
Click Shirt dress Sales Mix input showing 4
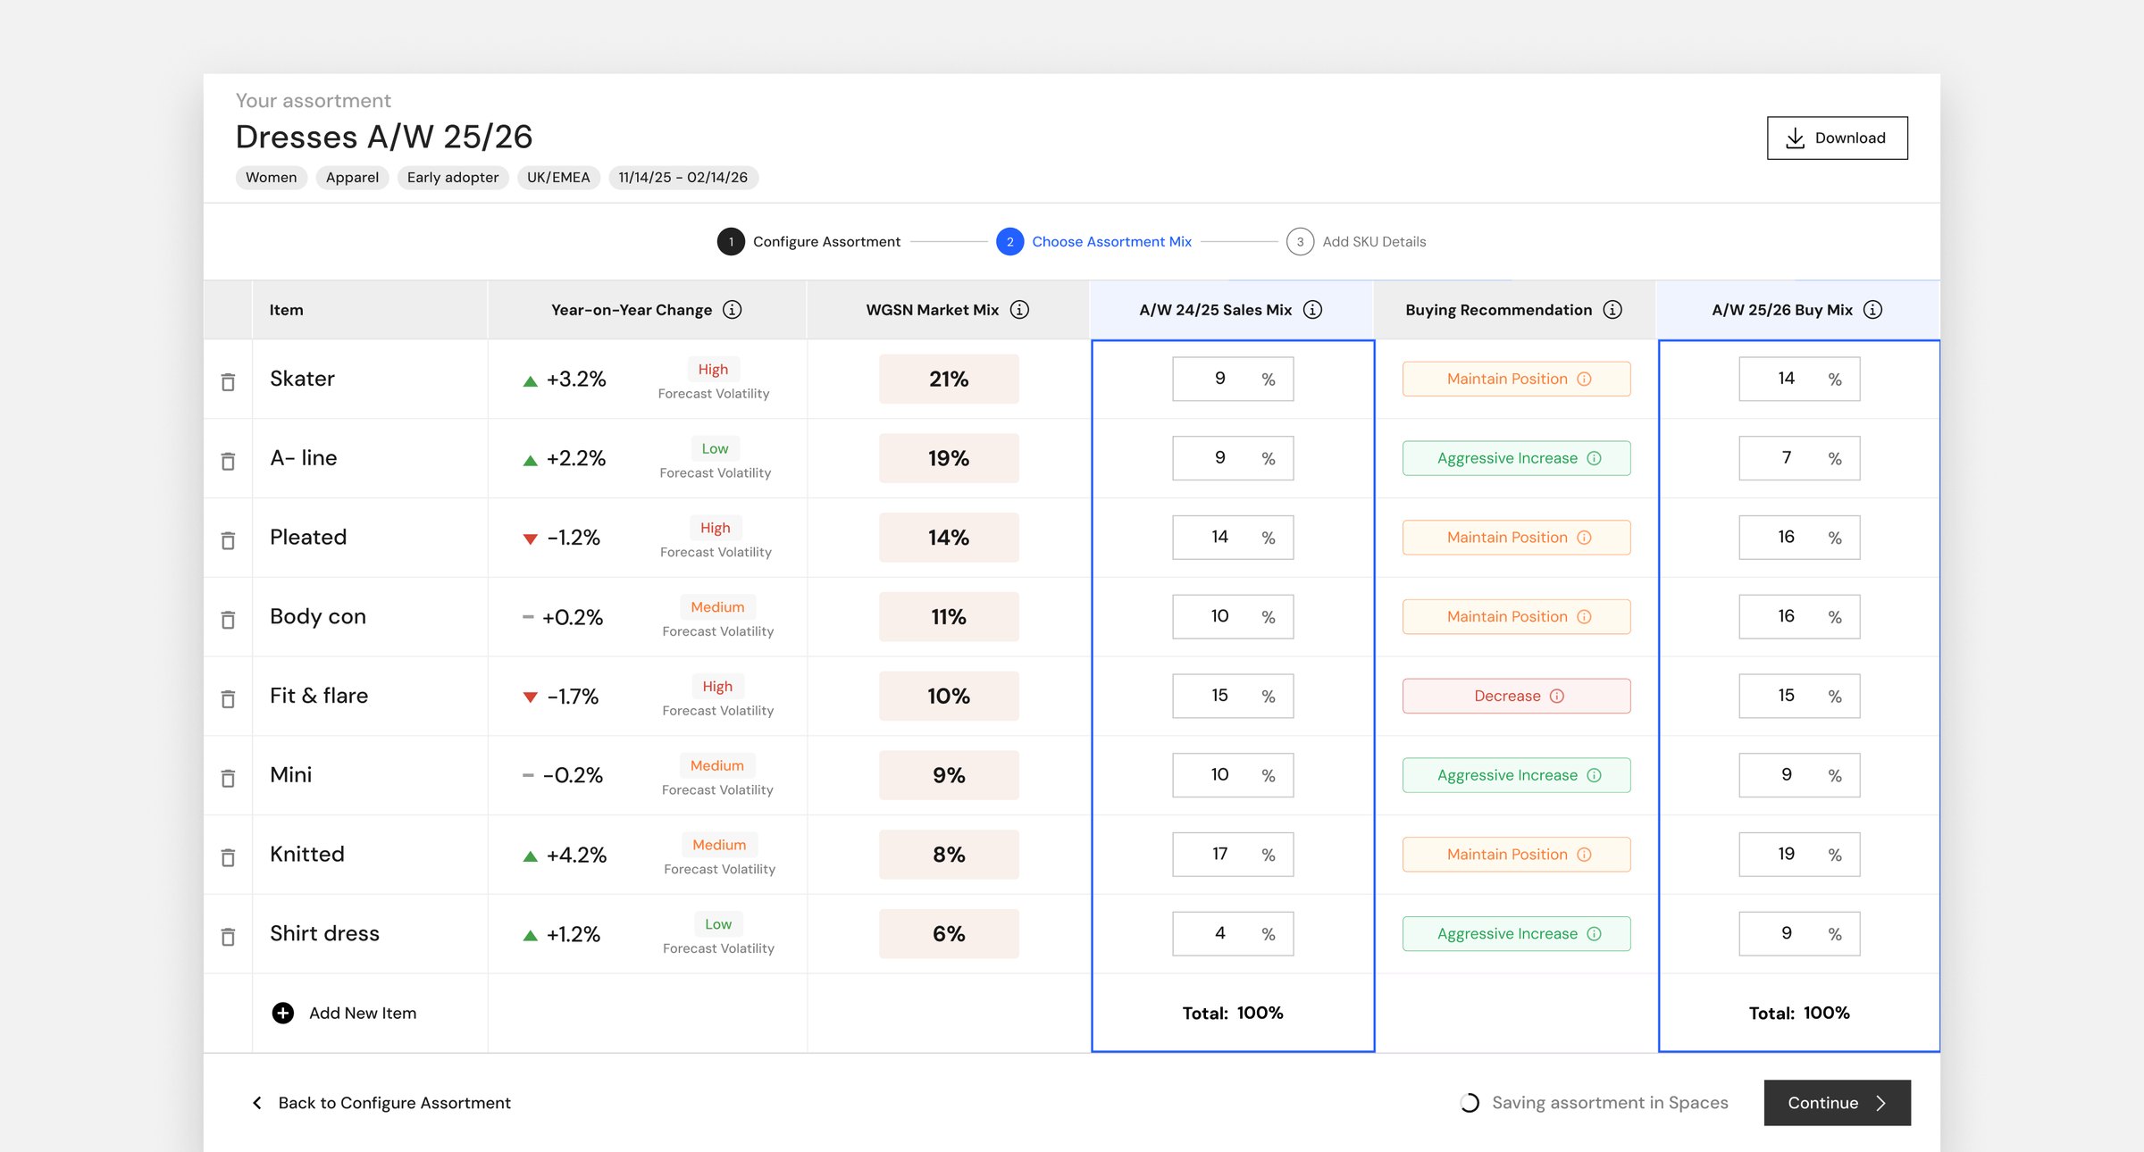click(1233, 934)
